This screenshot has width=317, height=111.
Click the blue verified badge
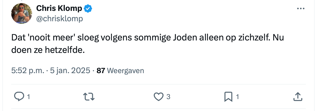pyautogui.click(x=88, y=9)
